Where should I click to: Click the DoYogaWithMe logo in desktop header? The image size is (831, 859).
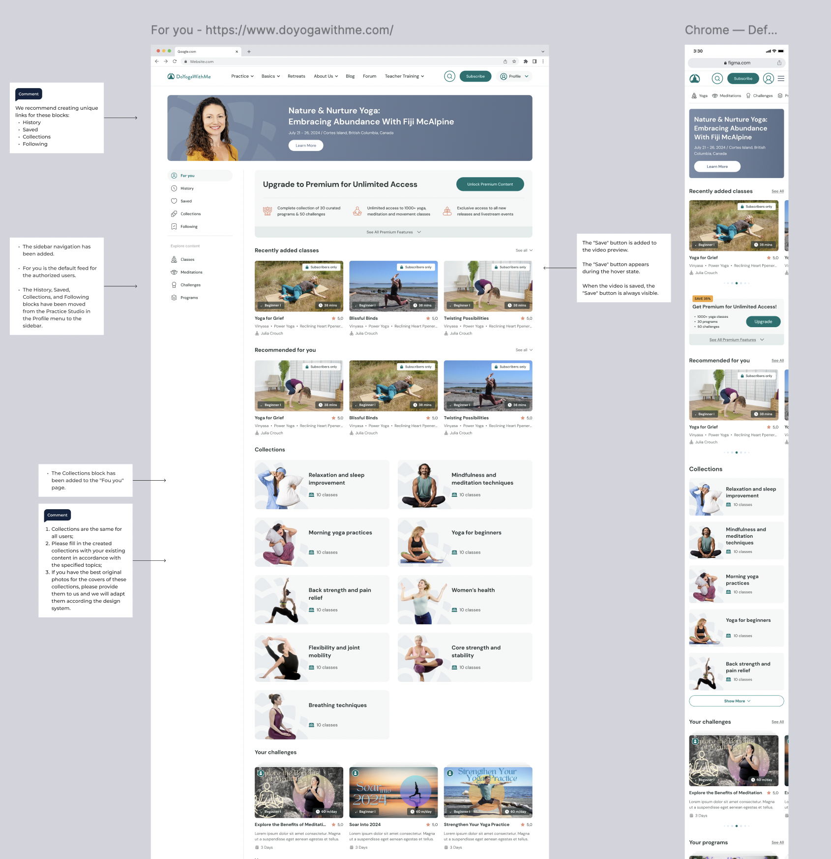(x=189, y=76)
